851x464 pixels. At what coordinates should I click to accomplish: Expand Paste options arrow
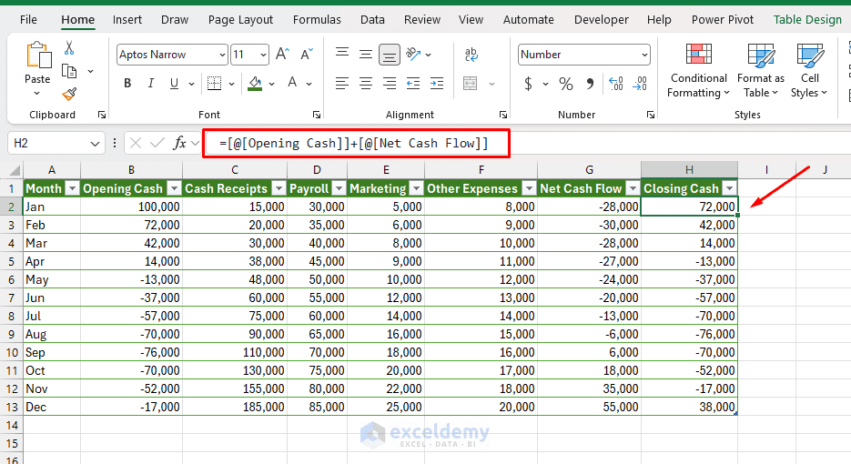pyautogui.click(x=37, y=94)
